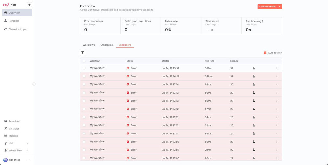
Task: Open actions menu for execution 21
Action: (277, 158)
